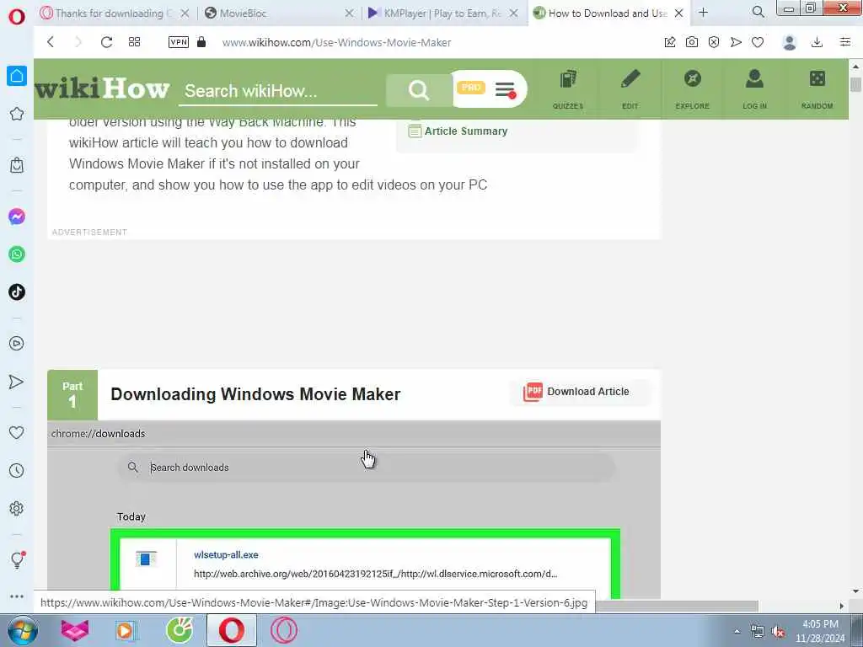Click the wikiHow logo
Image resolution: width=863 pixels, height=647 pixels.
coord(102,88)
